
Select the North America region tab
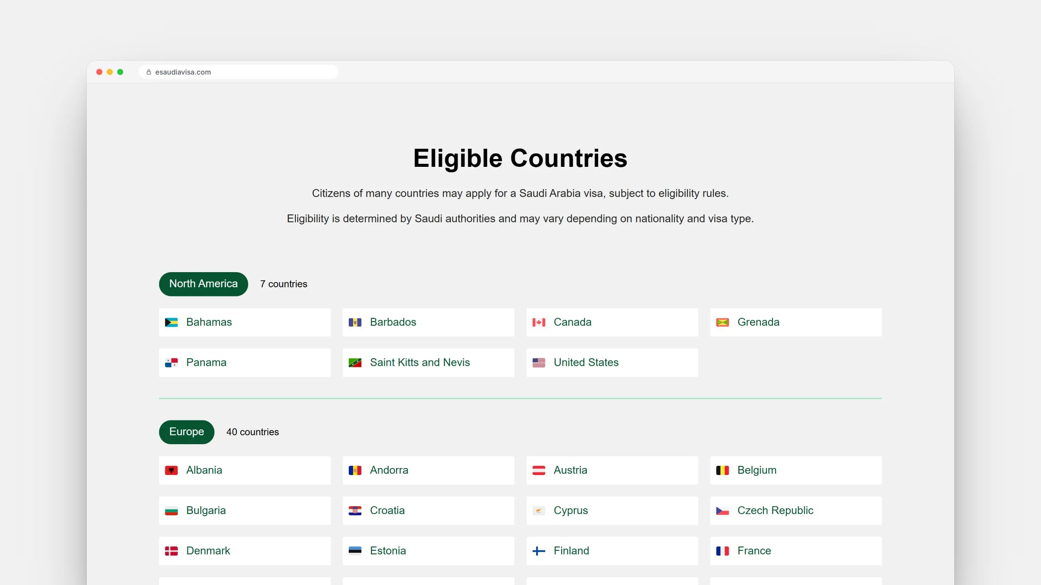pyautogui.click(x=203, y=284)
